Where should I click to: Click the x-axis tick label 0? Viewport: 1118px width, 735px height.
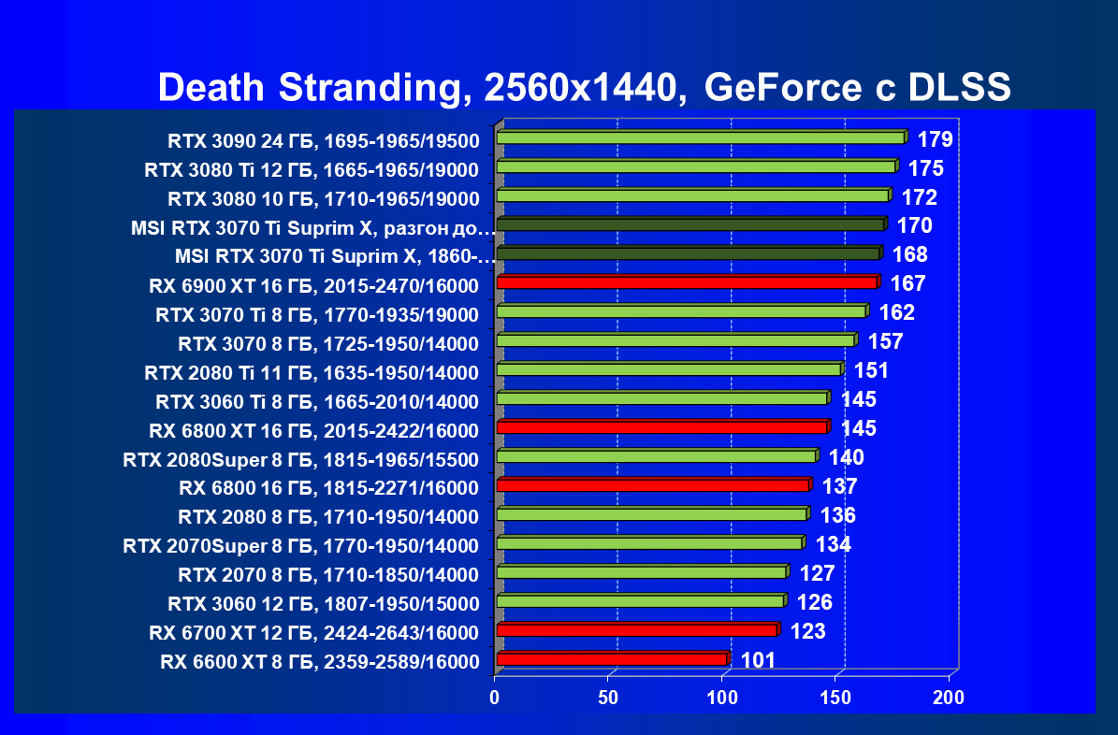click(494, 698)
